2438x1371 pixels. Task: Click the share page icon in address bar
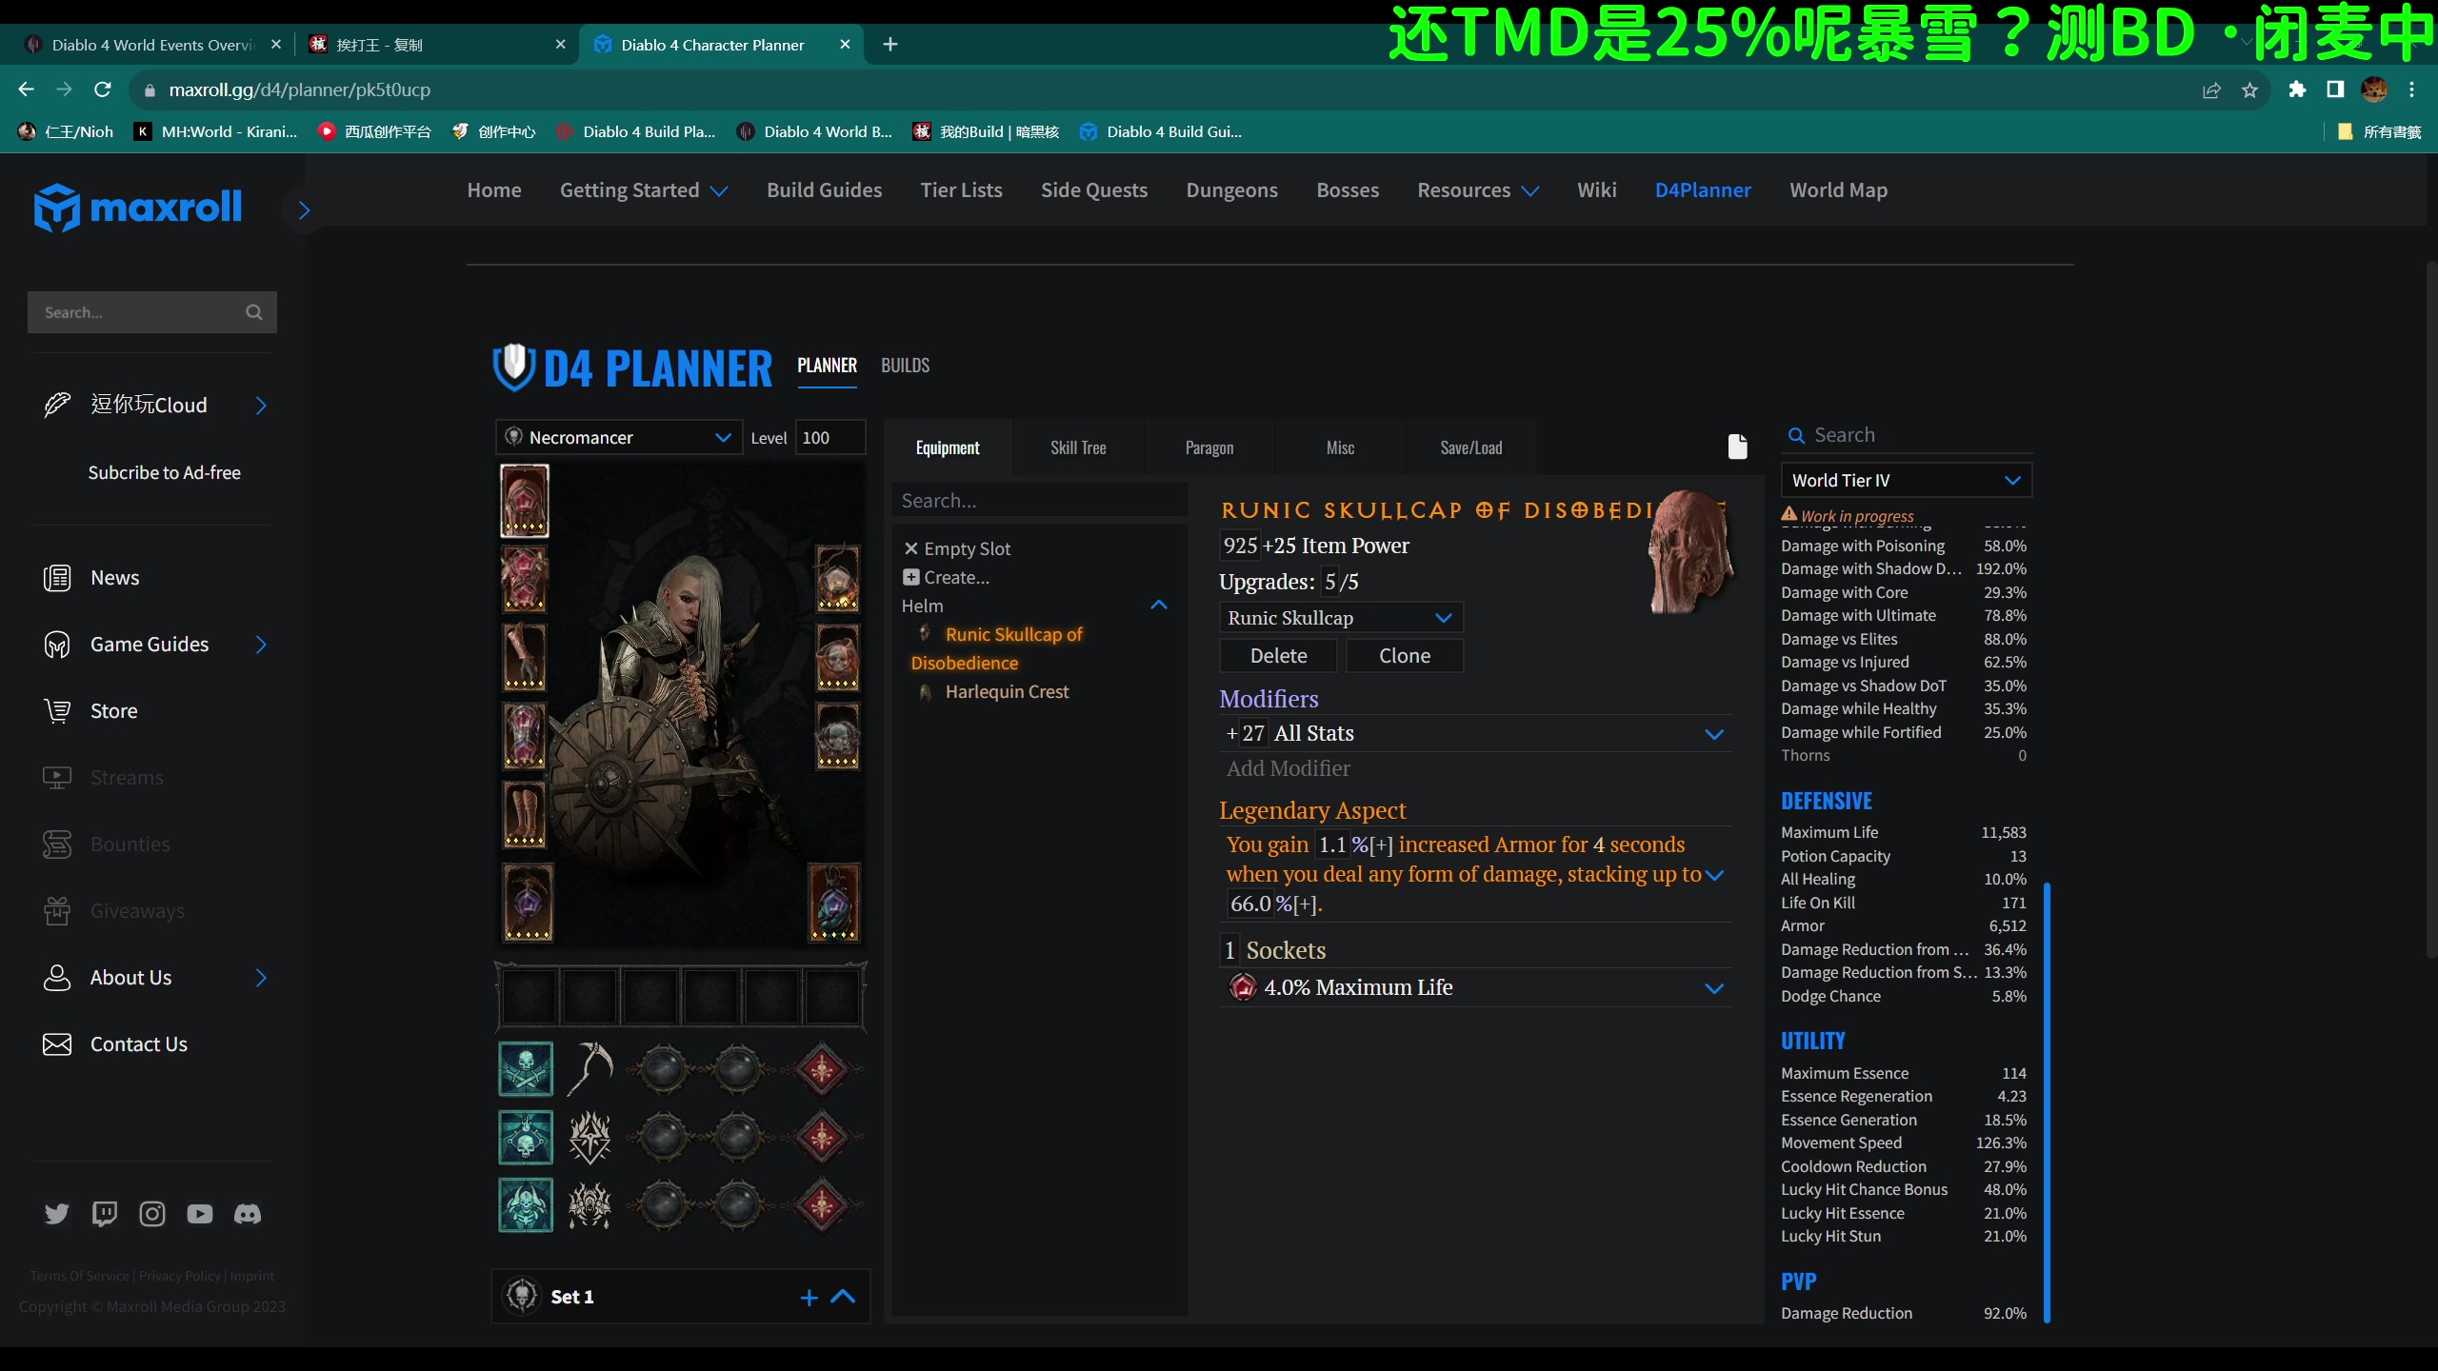(2211, 89)
